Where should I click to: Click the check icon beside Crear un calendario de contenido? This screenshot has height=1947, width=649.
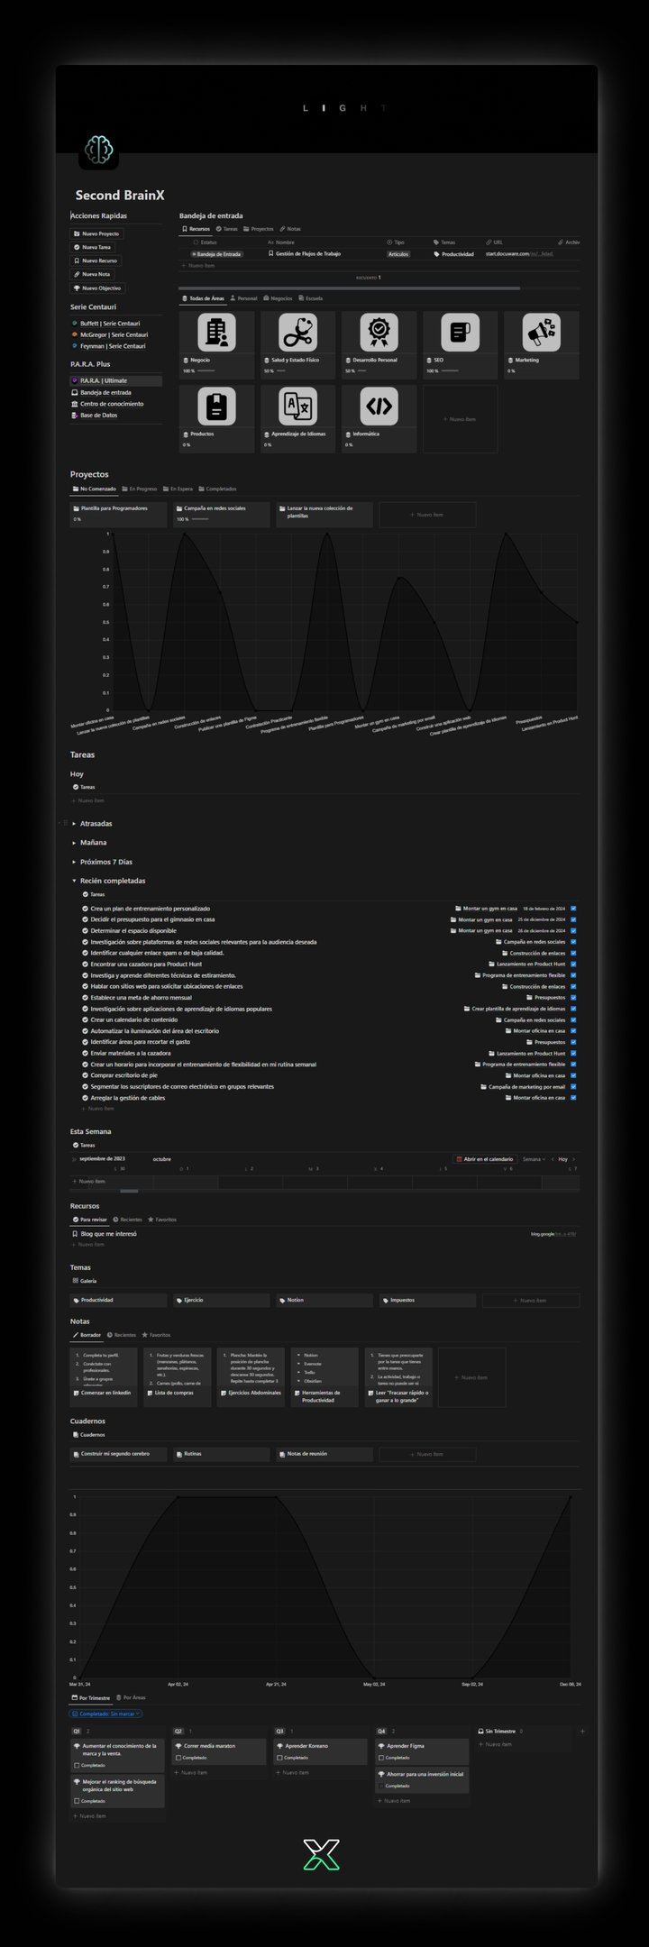coord(86,1019)
